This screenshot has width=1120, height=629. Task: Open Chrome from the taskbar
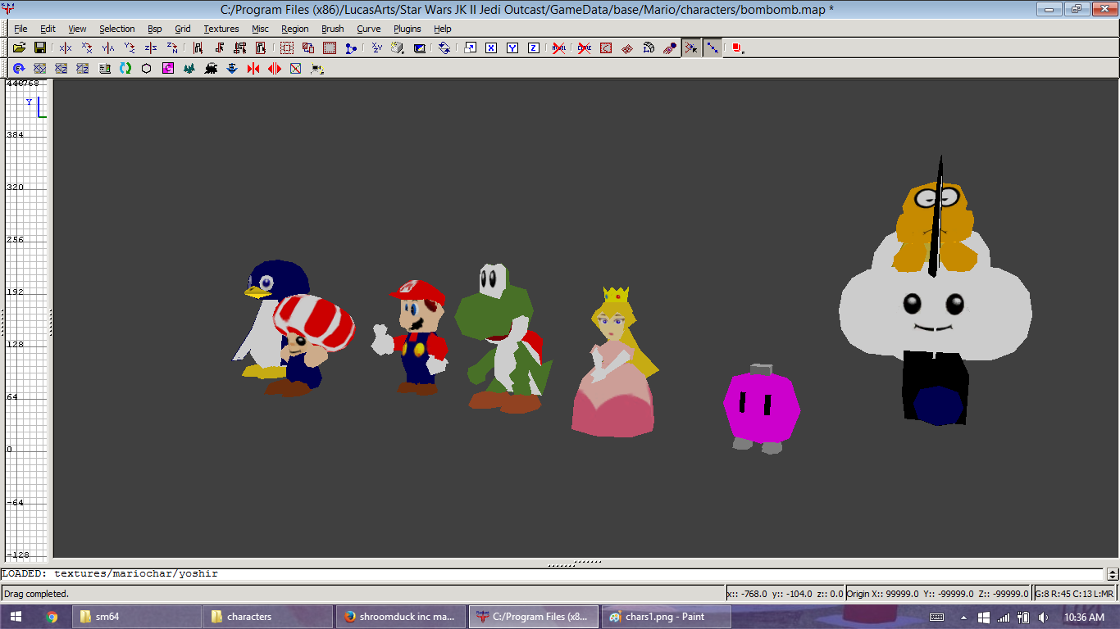pos(52,617)
